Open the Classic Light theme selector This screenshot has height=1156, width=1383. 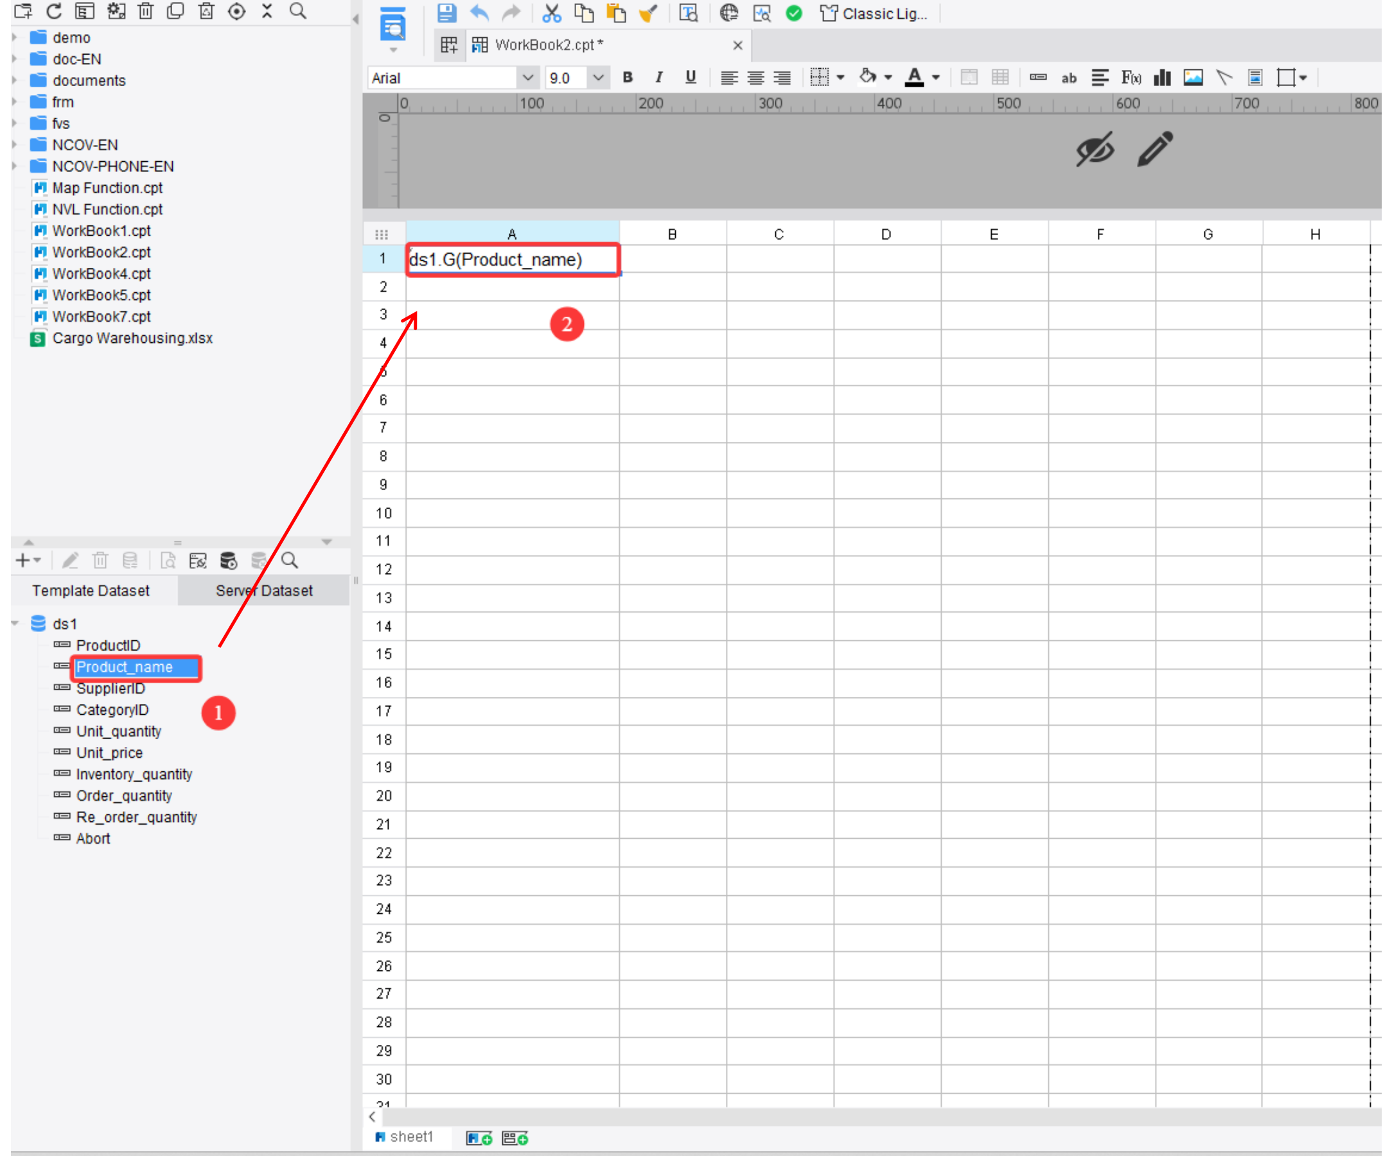(x=873, y=13)
